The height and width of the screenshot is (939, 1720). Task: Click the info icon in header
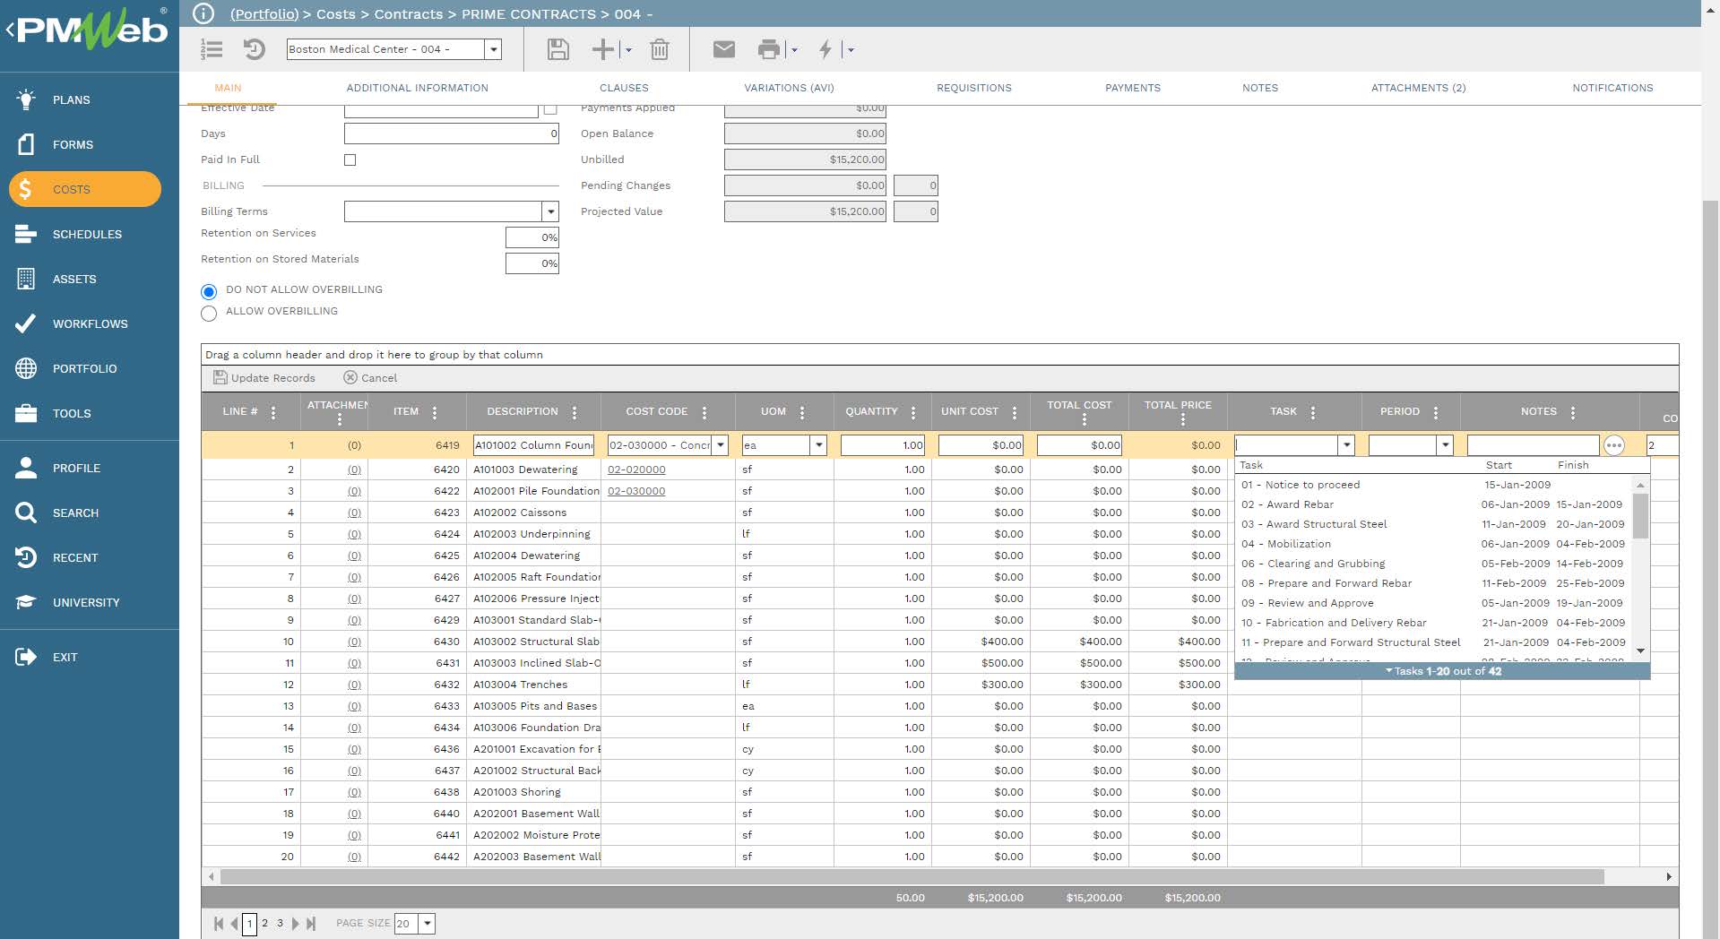(x=203, y=13)
